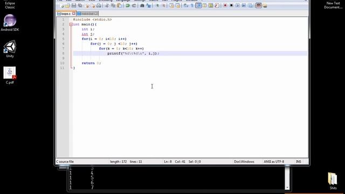
Task: Toggle synchronized horizontal scrolling
Action: [x=177, y=5]
